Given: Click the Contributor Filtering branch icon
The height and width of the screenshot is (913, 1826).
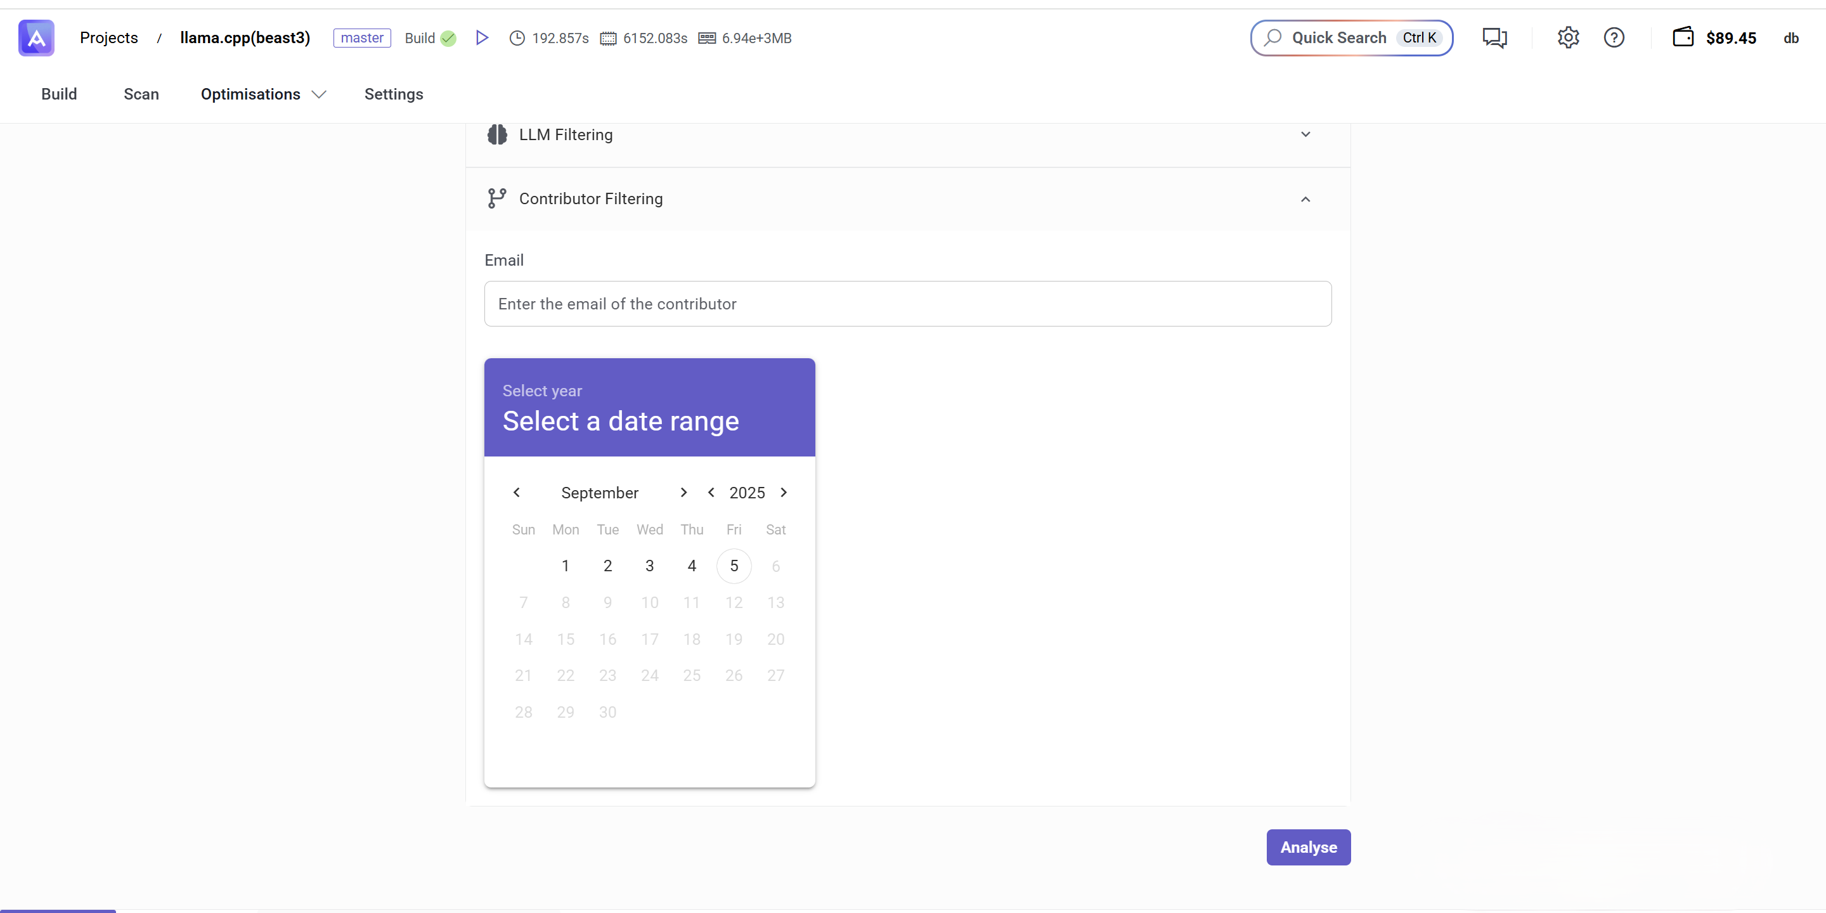Looking at the screenshot, I should pos(496,198).
